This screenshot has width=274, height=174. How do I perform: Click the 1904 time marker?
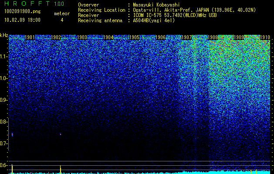pyautogui.click(x=108, y=37)
